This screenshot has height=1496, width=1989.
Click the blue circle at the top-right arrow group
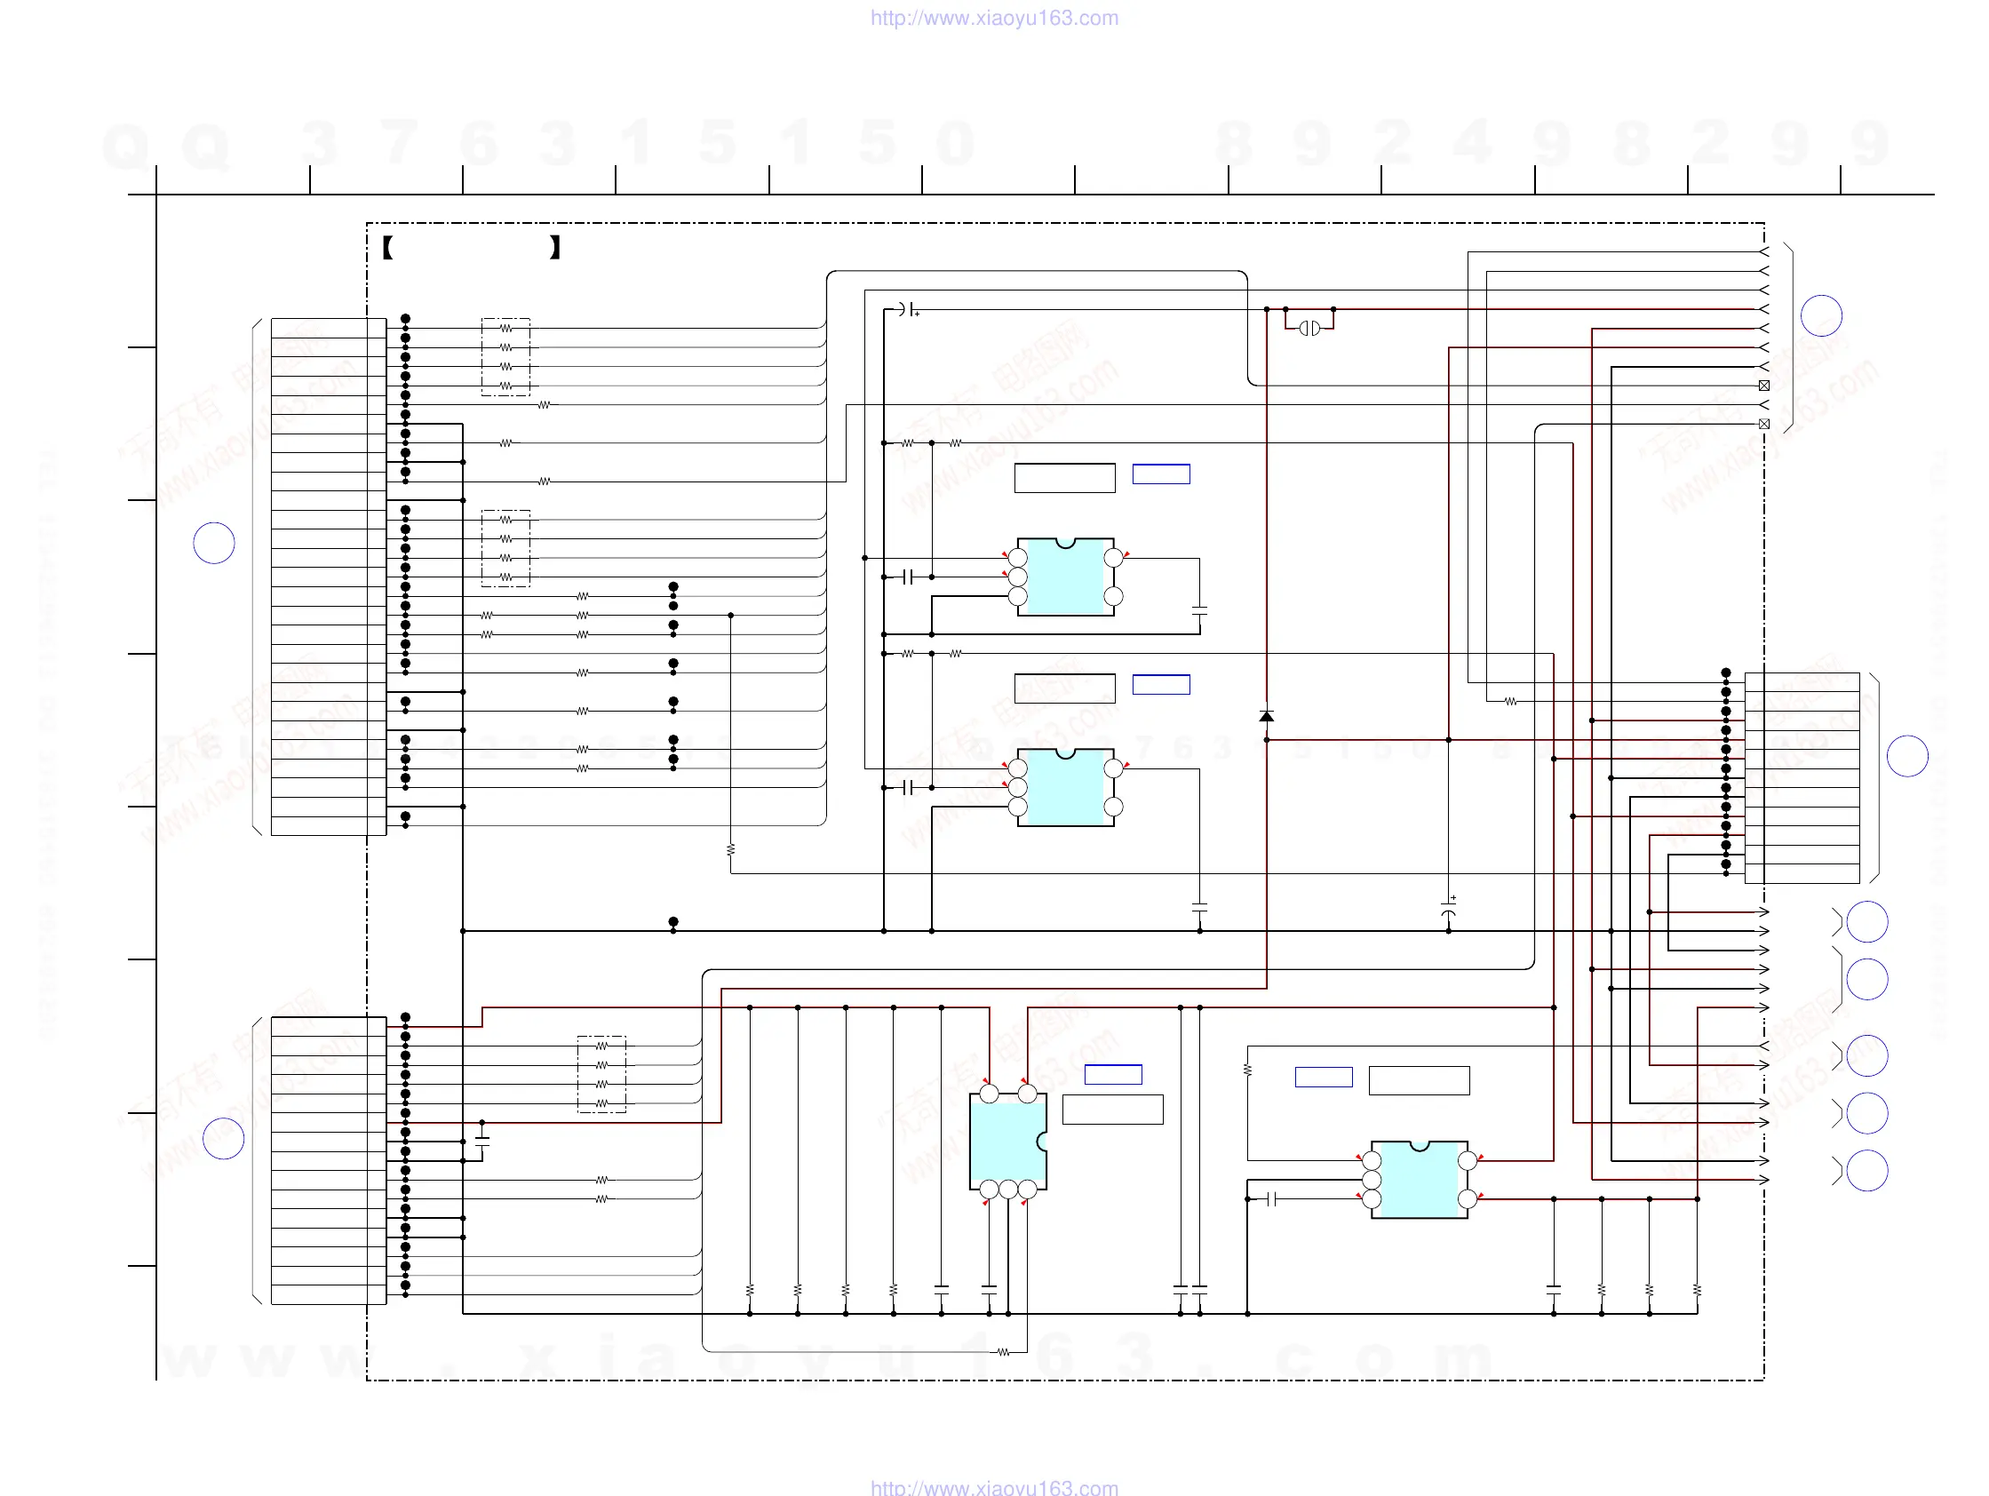tap(1821, 315)
